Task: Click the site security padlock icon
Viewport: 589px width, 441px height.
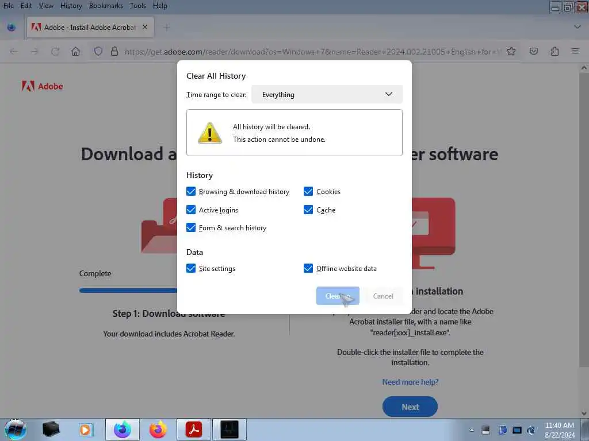Action: tap(114, 51)
